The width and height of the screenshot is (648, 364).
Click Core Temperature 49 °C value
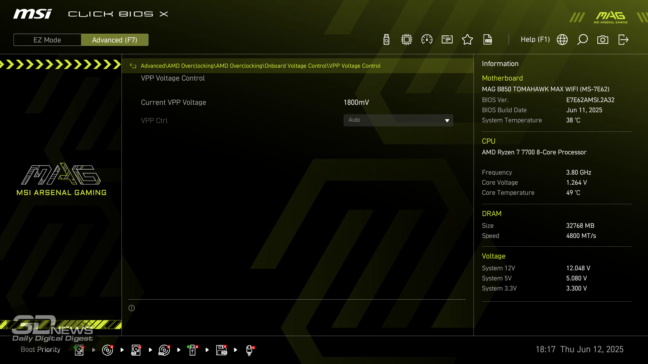click(x=573, y=193)
